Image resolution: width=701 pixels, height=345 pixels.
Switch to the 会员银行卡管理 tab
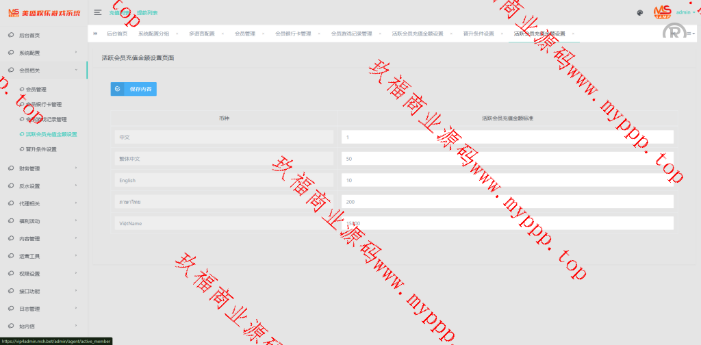[x=293, y=34]
